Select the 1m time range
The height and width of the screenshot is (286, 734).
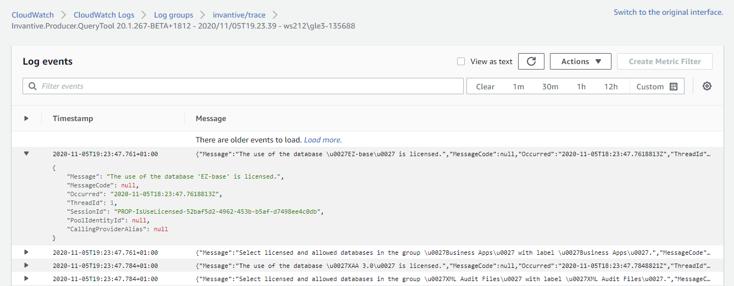(519, 87)
